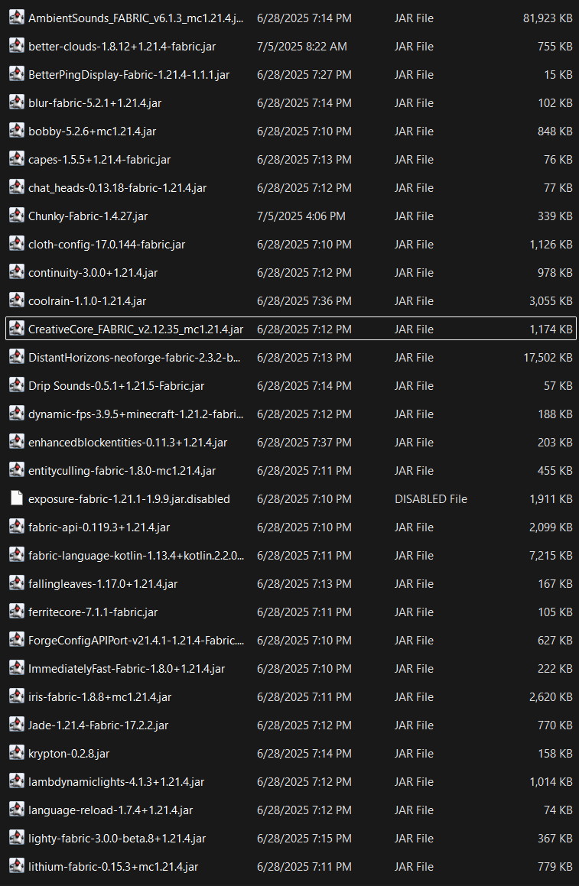Click the icon for enhancedblockentities-0.11.3+1.21.4.jar
Viewport: 579px width, 886px height.
pyautogui.click(x=17, y=441)
